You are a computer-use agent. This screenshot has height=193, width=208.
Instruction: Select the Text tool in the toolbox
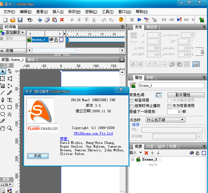click(10, 100)
